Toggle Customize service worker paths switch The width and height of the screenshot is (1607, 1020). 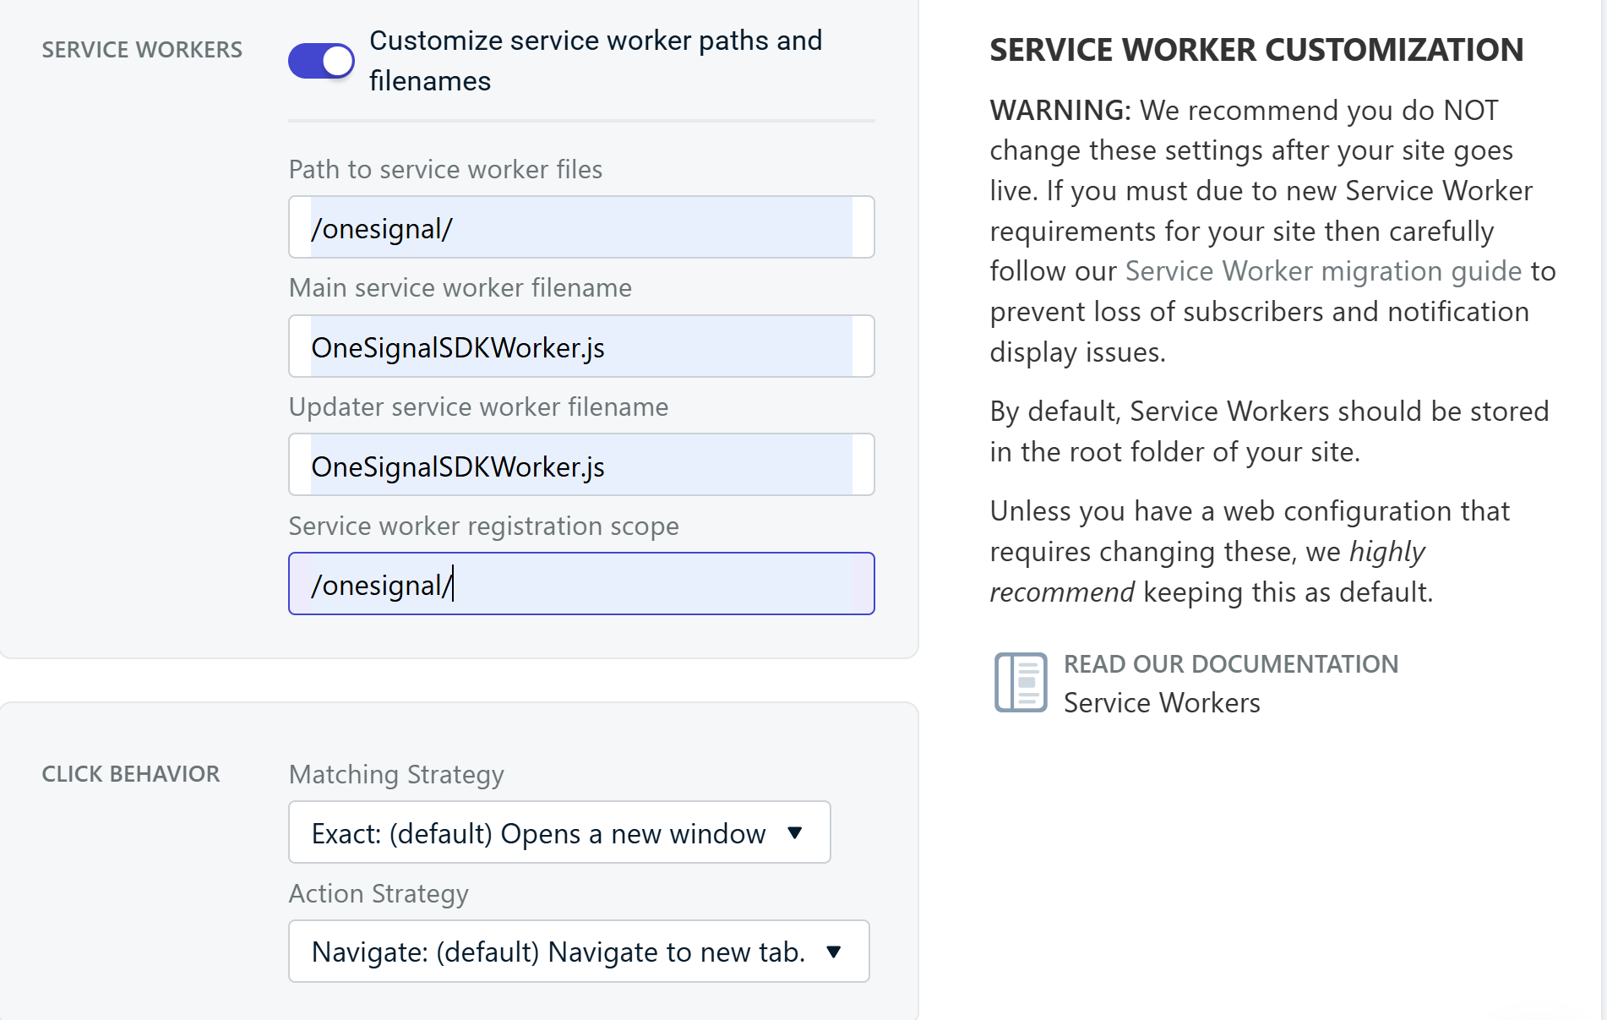pyautogui.click(x=321, y=61)
